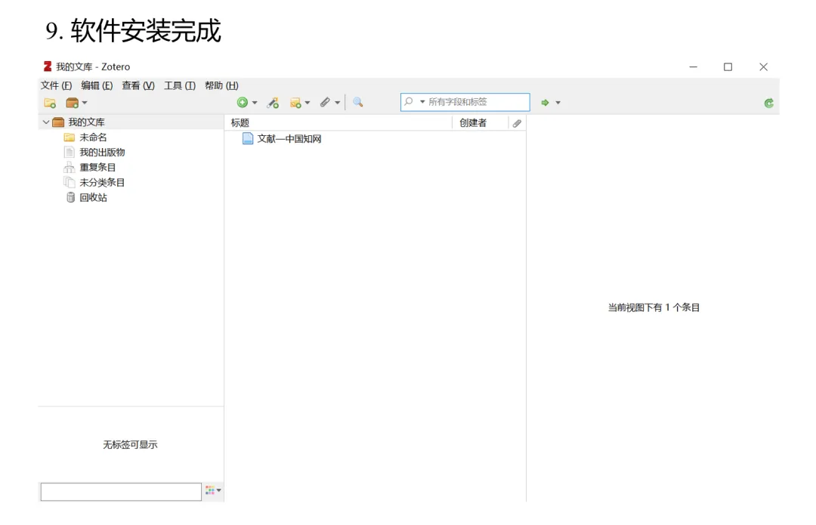
Task: Open the New Note dropdown arrow
Action: coord(308,103)
